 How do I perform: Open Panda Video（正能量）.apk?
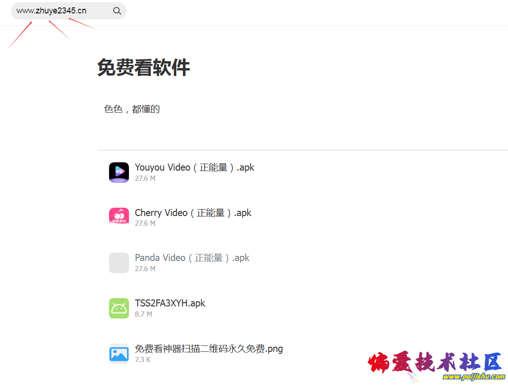192,258
